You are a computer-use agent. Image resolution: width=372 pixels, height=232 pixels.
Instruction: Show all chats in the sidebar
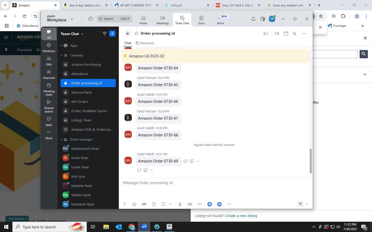pos(49,34)
